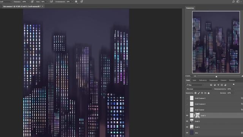The width and height of the screenshot is (243, 137).
Task: Select the Фон layer thumbnail
Action: pyautogui.click(x=192, y=133)
